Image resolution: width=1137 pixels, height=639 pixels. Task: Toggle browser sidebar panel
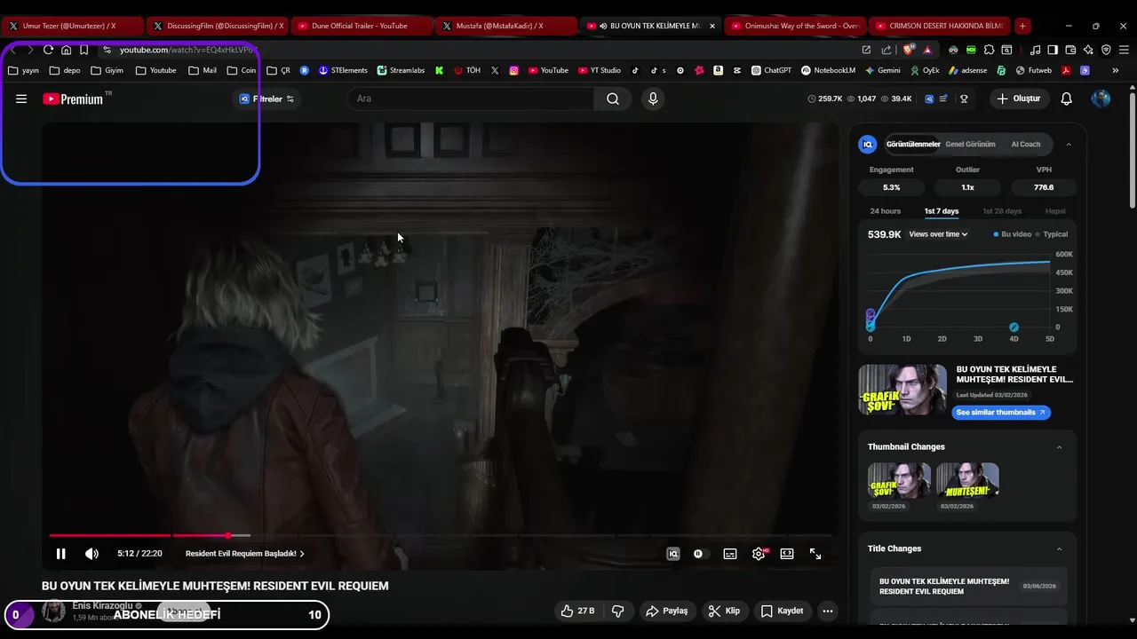click(1053, 50)
